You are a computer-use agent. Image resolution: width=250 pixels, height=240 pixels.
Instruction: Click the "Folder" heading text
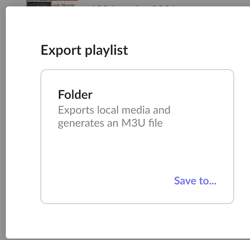pos(75,95)
